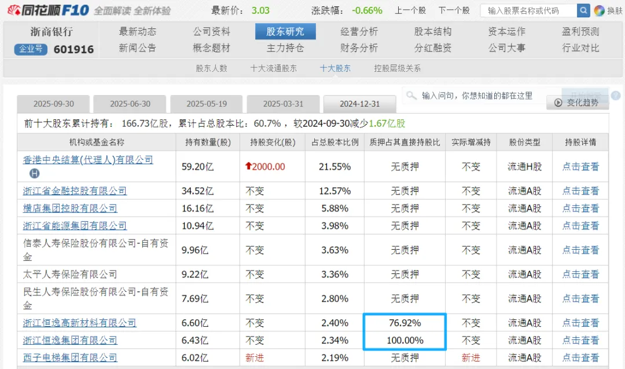Switch to 控股层级关系 sub-tab
Image resolution: width=625 pixels, height=369 pixels.
point(398,68)
